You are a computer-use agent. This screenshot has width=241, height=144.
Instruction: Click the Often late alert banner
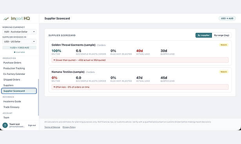140,87
